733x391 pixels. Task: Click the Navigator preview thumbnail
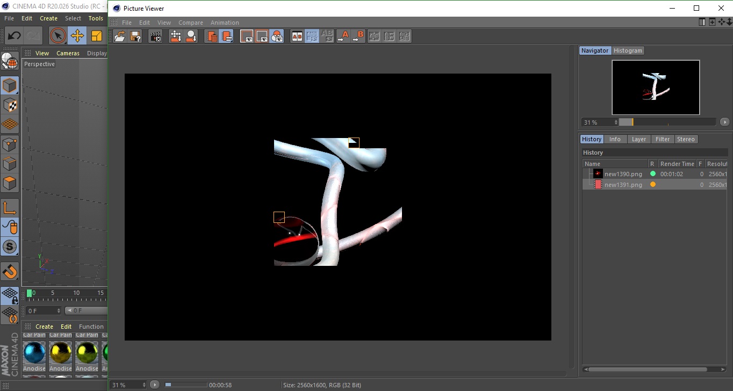pos(656,87)
